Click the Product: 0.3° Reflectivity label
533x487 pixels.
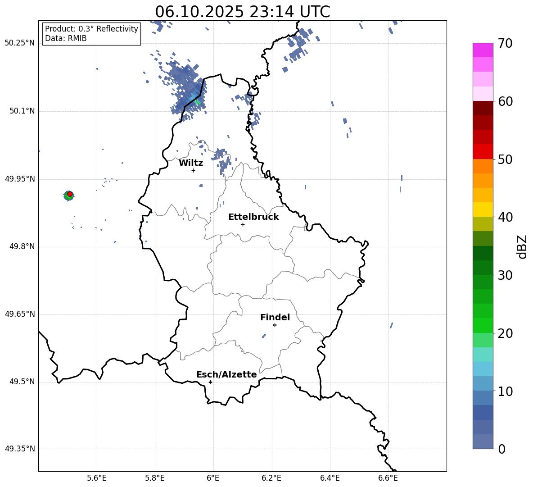pyautogui.click(x=91, y=29)
